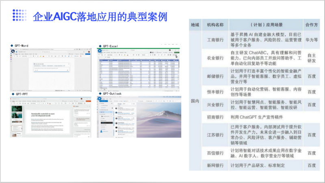
Task: Select the 兴业银行 name cell
Action: (x=215, y=105)
